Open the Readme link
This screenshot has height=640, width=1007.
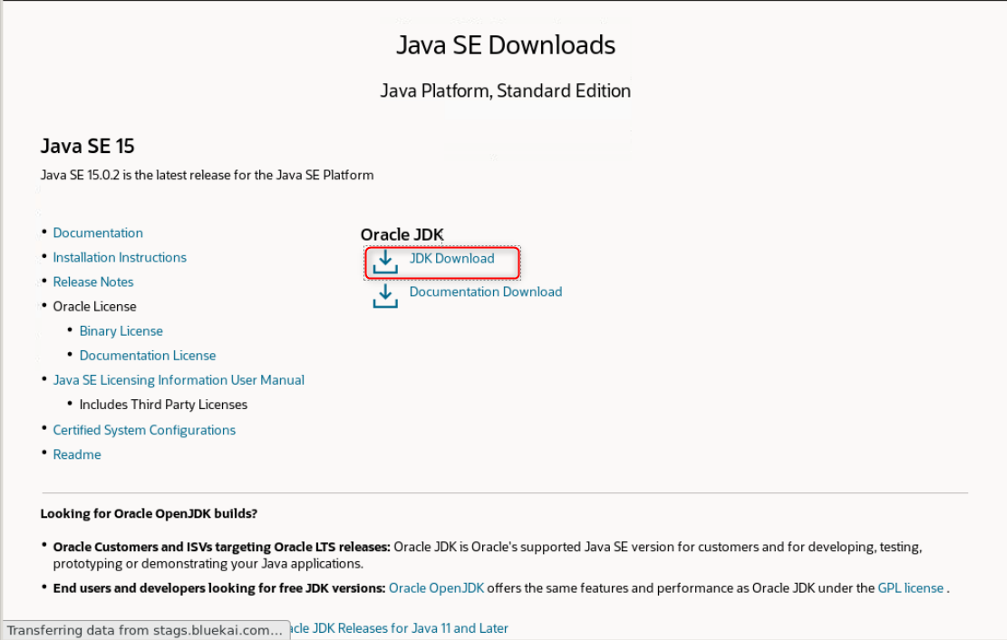click(77, 454)
